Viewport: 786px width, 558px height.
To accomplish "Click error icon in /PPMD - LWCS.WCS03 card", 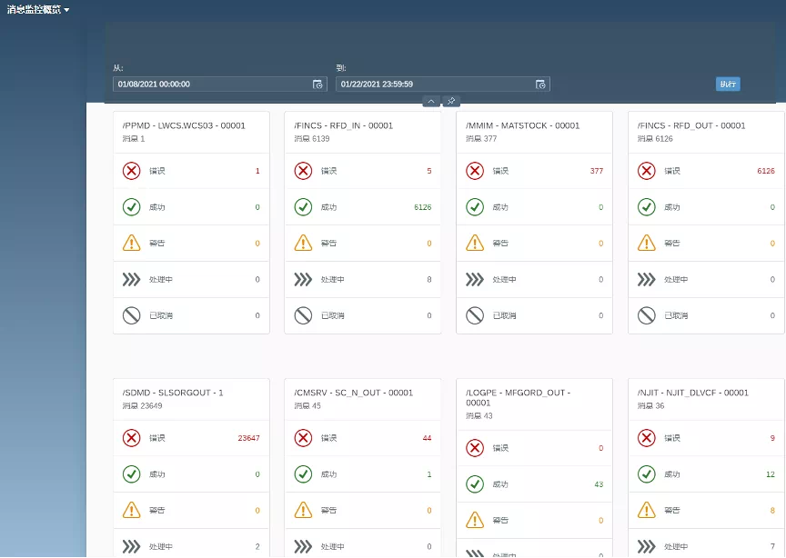I will pos(132,171).
